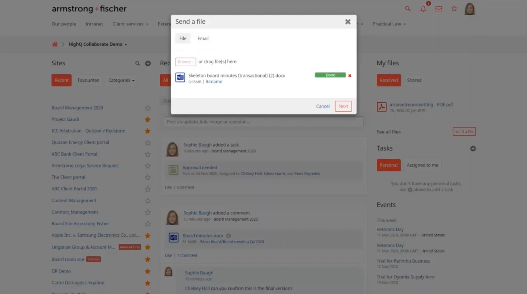Click the green Done progress bar

[x=330, y=75]
